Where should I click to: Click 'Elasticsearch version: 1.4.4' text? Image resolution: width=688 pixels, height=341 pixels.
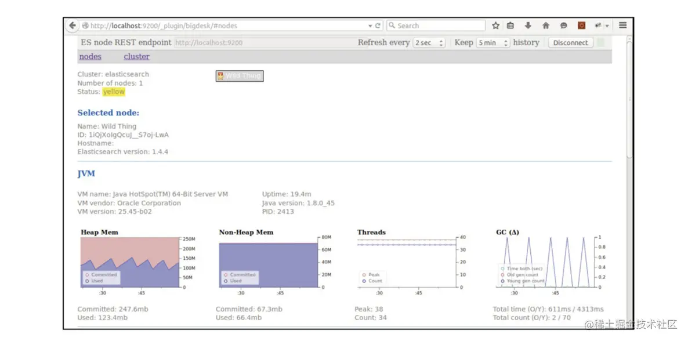pyautogui.click(x=123, y=152)
